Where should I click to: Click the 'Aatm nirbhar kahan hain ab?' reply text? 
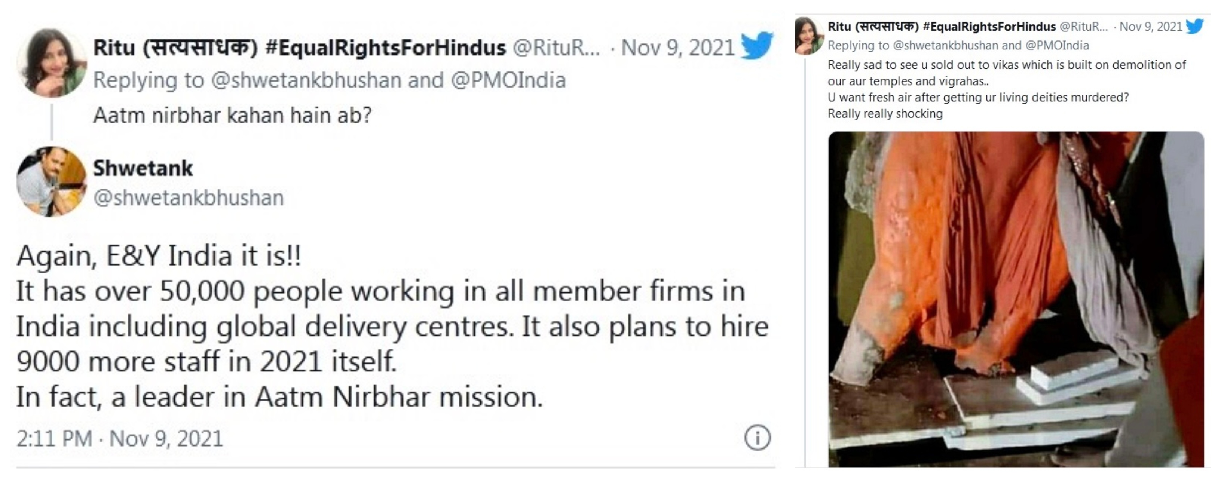[x=232, y=116]
